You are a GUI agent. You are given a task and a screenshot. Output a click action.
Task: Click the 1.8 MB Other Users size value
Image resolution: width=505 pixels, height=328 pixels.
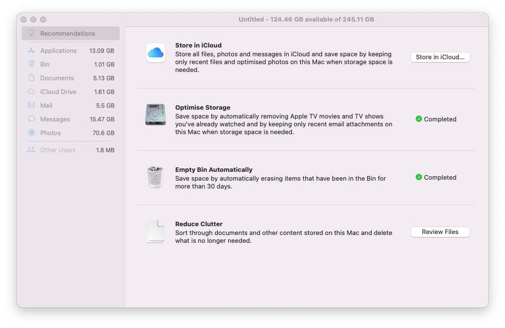106,150
